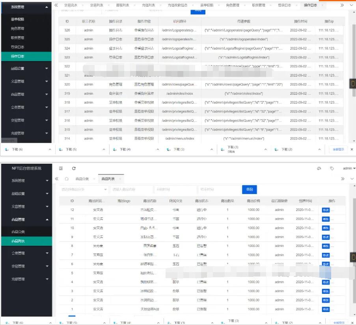The height and width of the screenshot is (325, 356).
Task: Click the theme palette icon beside admin
Action: pos(319,168)
